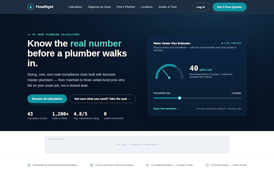Click 'Full editorial policy — no pay-to-rank' text
This screenshot has width=274, height=171.
172,165
